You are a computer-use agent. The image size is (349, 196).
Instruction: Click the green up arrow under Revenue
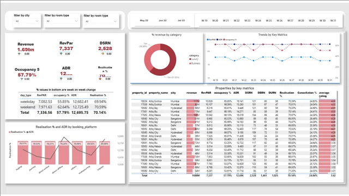(19, 54)
